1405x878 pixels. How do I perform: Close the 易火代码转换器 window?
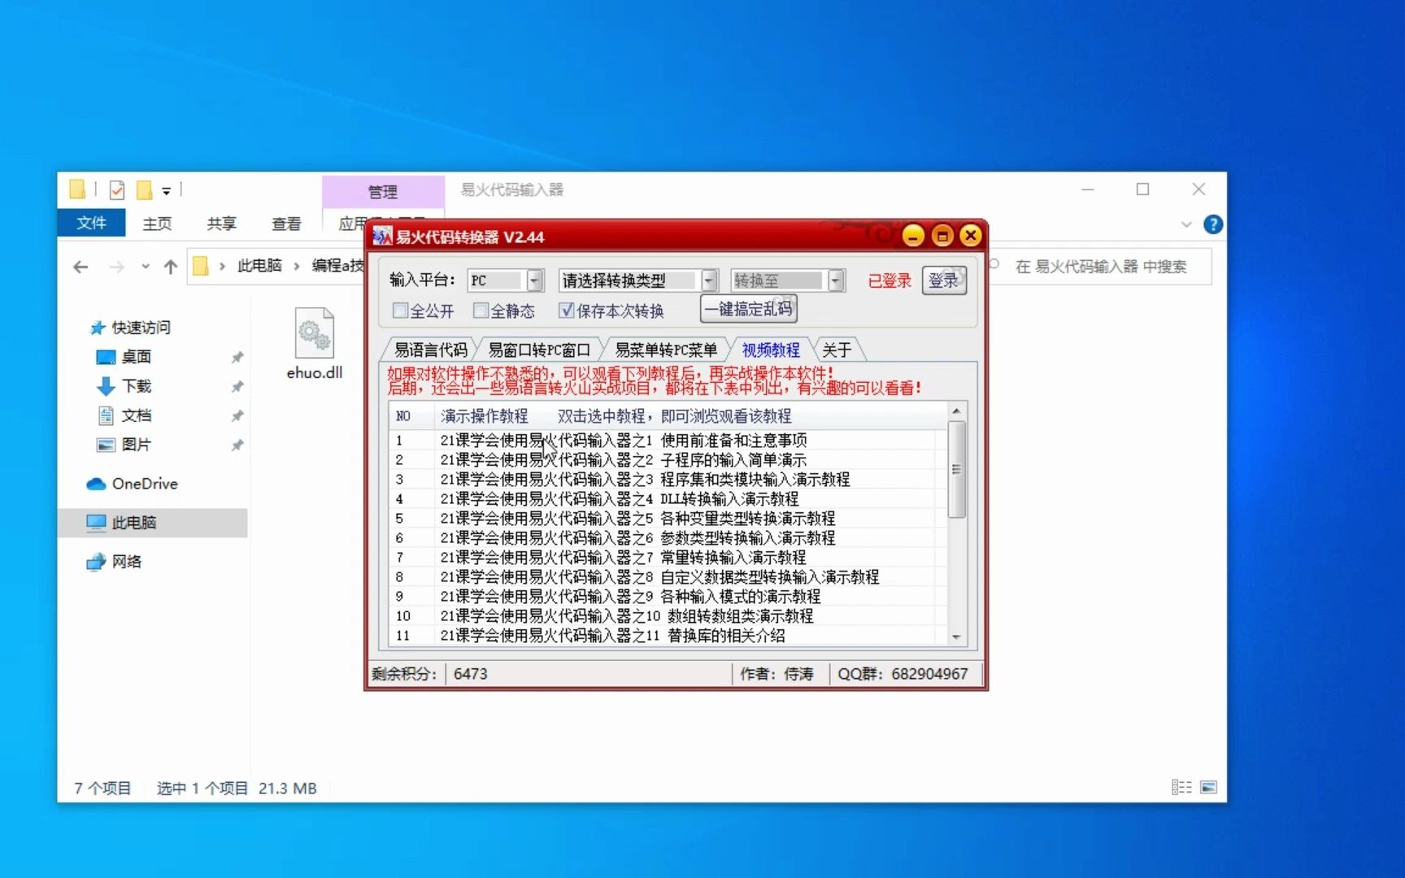click(x=970, y=236)
